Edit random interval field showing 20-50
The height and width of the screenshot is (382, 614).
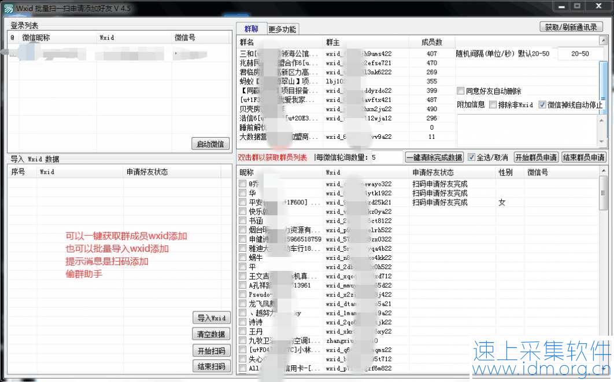pyautogui.click(x=579, y=54)
